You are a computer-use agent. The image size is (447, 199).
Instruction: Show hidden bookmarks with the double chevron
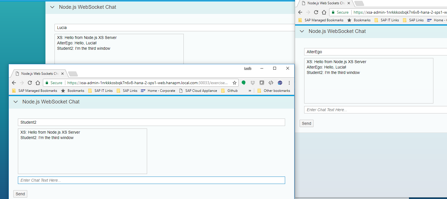[x=250, y=91]
